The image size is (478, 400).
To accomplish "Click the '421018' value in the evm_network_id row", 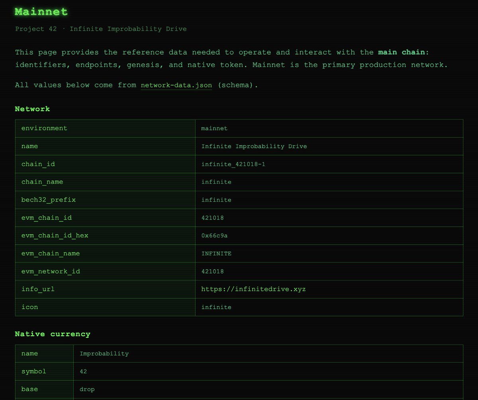I will 212,271.
